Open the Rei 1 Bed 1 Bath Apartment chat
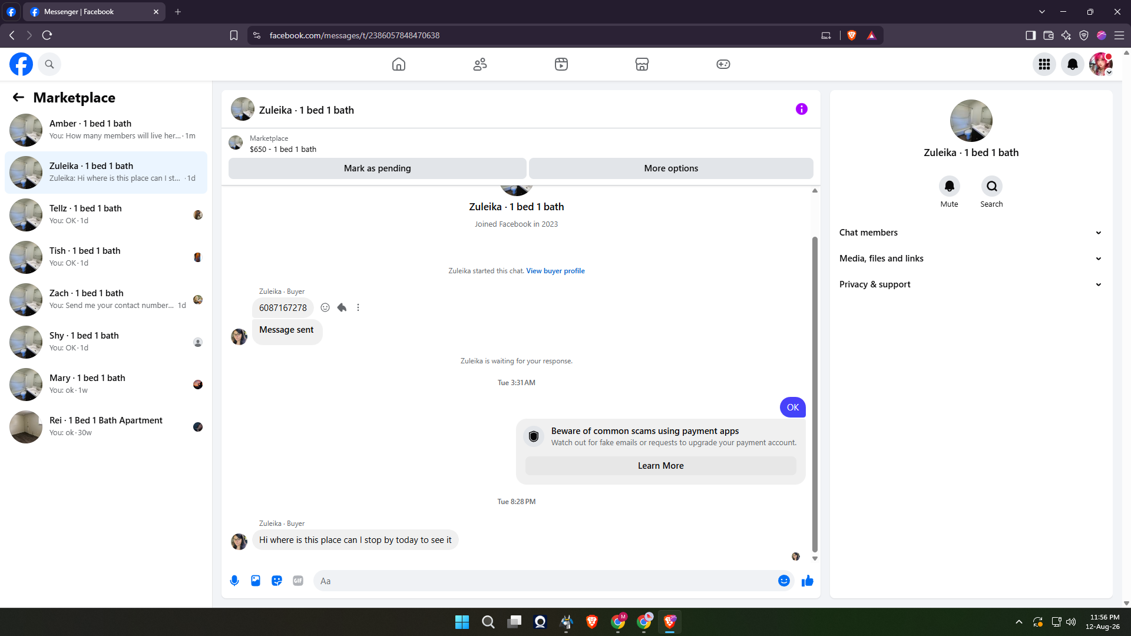The image size is (1131, 636). pyautogui.click(x=106, y=427)
